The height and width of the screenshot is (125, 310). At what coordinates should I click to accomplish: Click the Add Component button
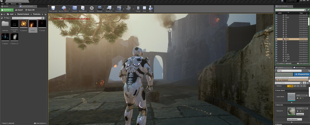pyautogui.click(x=284, y=74)
